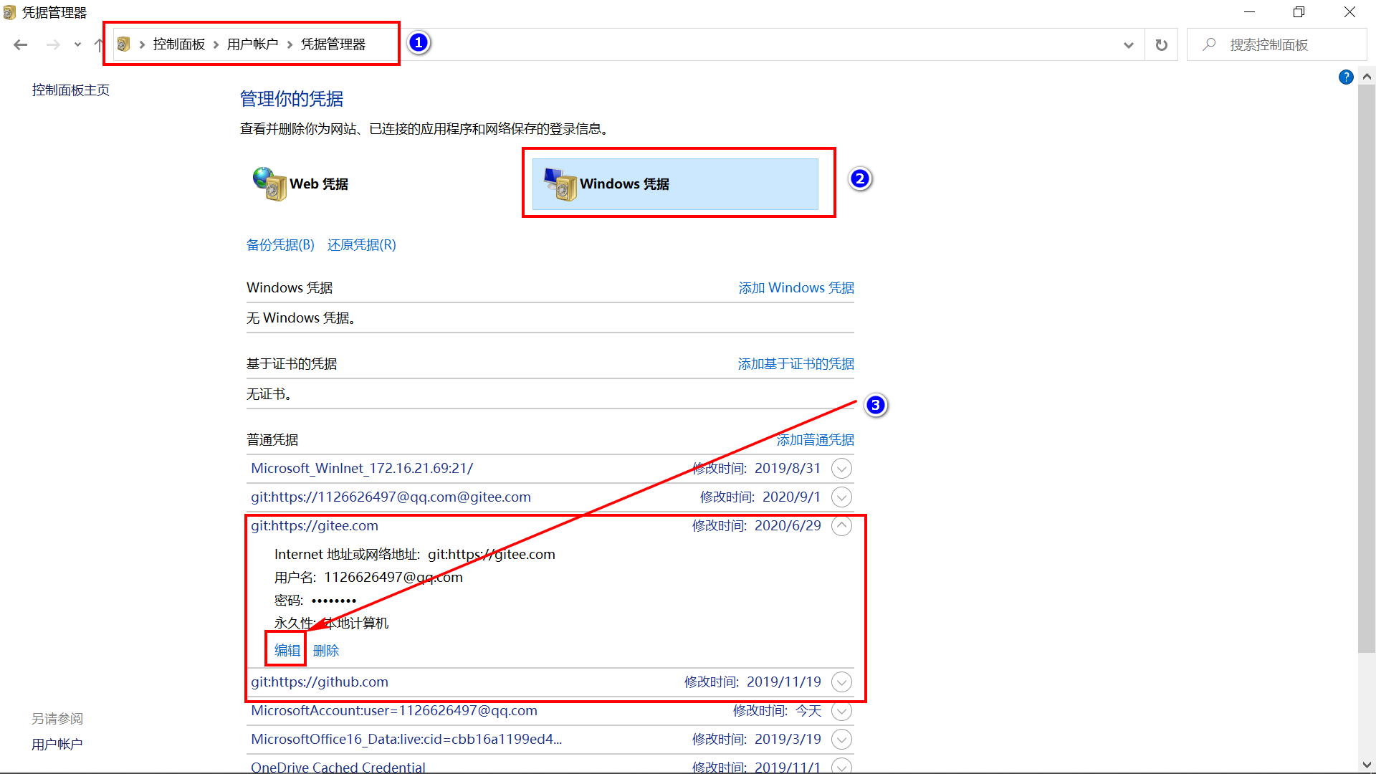The height and width of the screenshot is (774, 1376).
Task: Click 控制面板 in the breadcrumb path
Action: (179, 44)
